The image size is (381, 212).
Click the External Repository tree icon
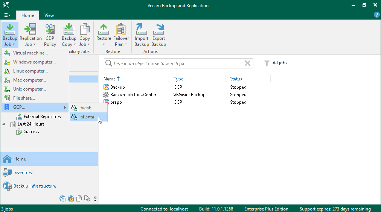19,117
